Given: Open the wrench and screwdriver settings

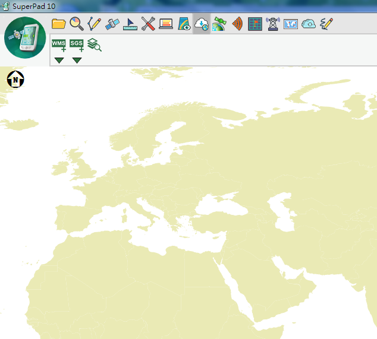Looking at the screenshot, I should (x=148, y=24).
